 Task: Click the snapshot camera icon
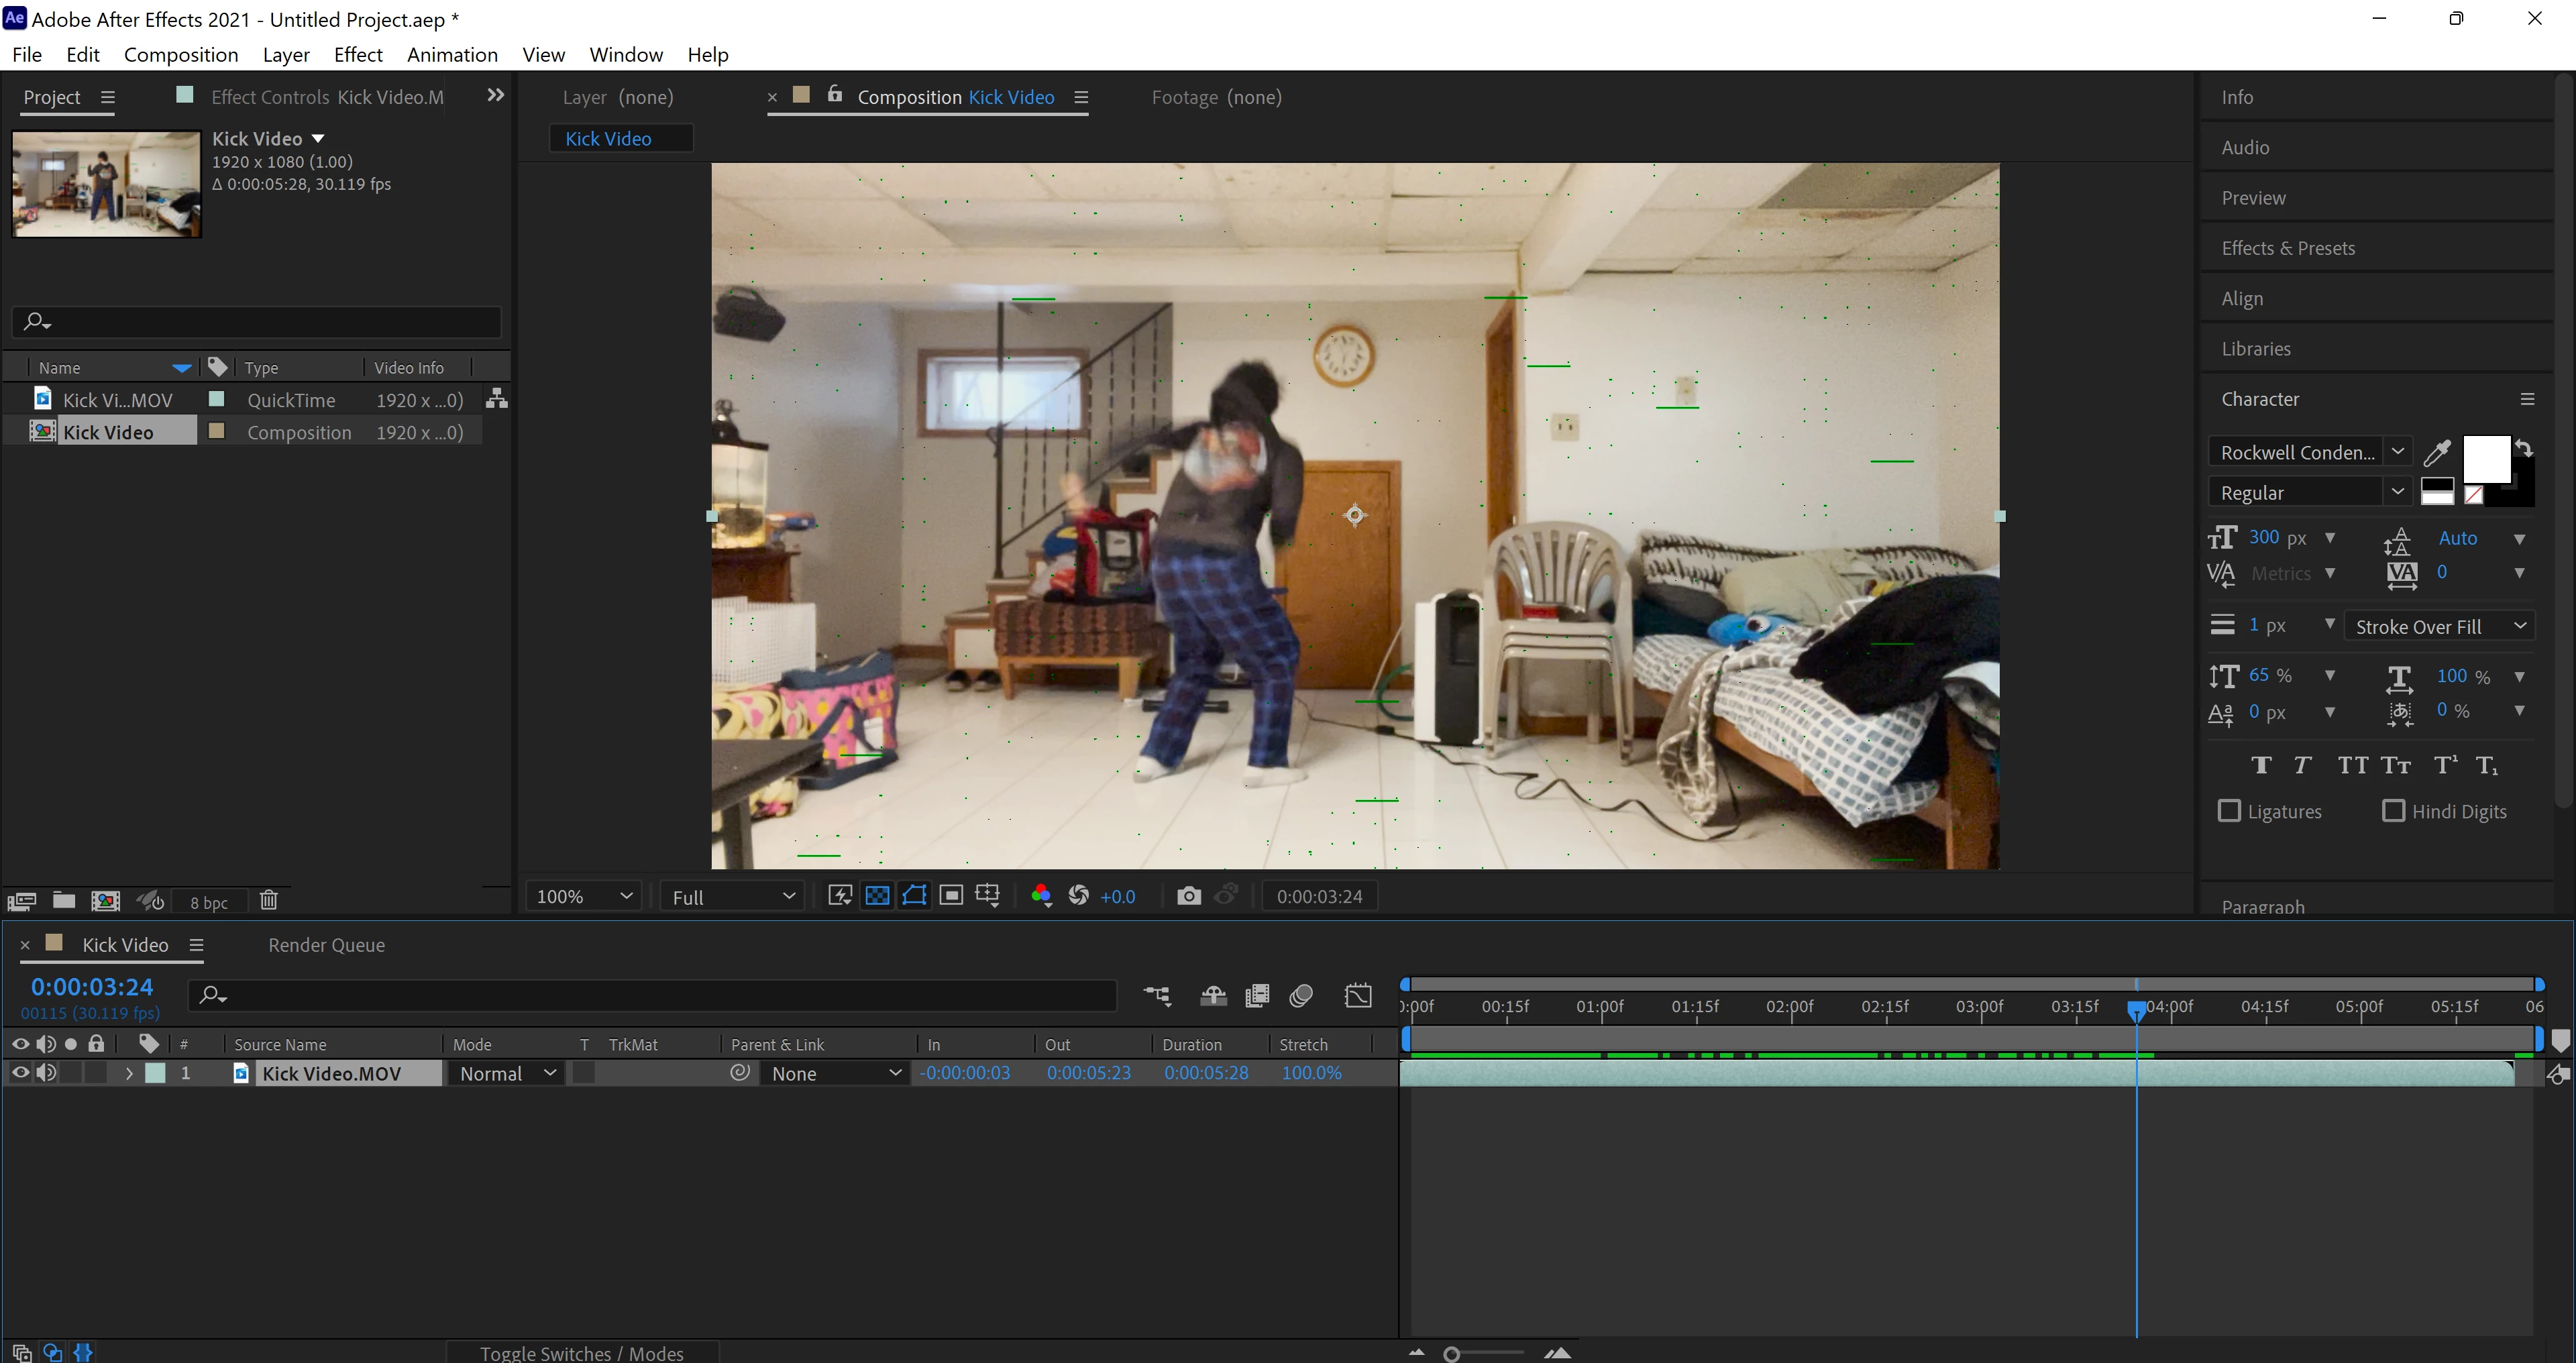click(1188, 896)
